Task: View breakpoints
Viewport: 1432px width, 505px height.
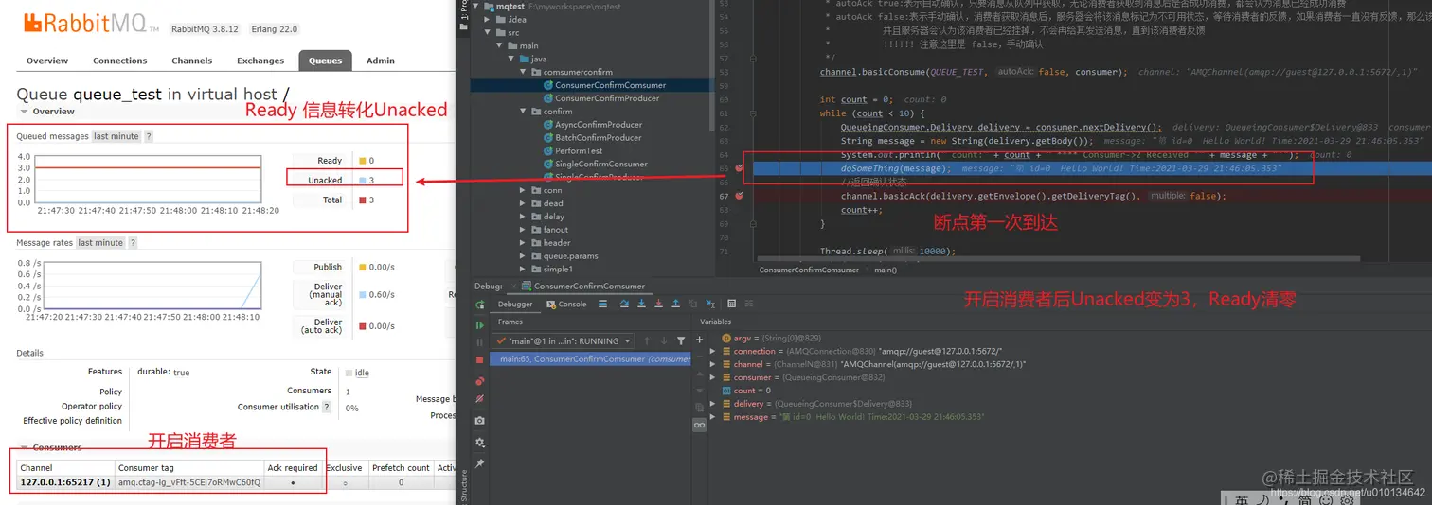Action: click(480, 382)
